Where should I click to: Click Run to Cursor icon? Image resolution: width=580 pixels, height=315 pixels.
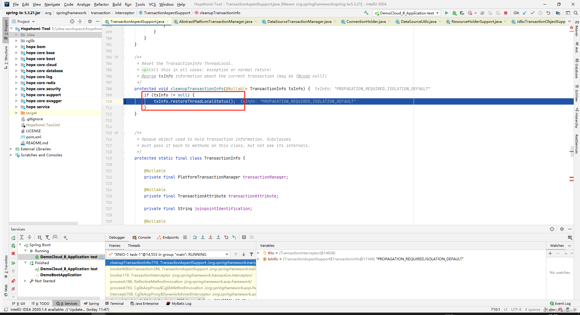(x=234, y=237)
